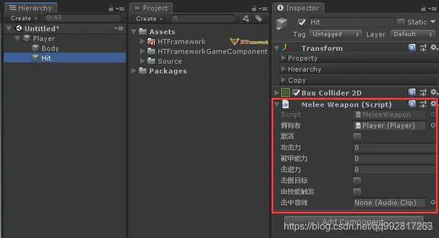439x238 pixels.
Task: Expand the HTFramework folder arrow
Action: [142, 42]
